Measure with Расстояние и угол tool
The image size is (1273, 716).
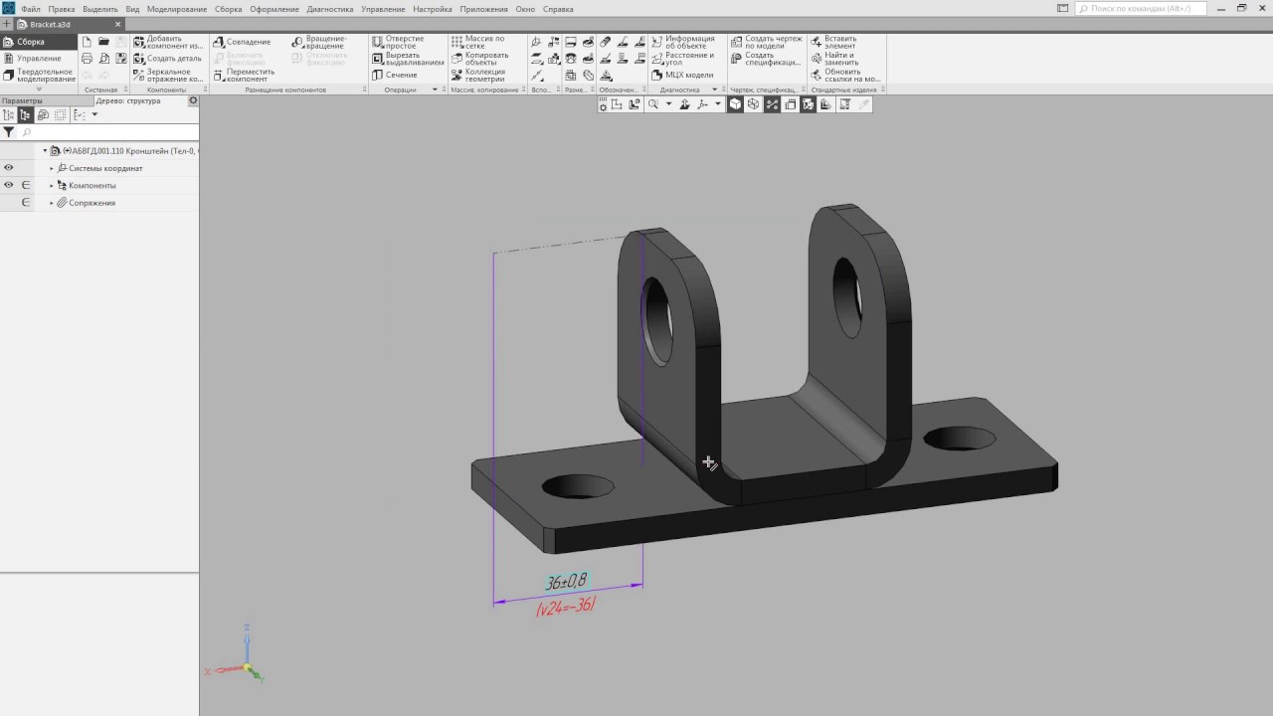click(683, 59)
